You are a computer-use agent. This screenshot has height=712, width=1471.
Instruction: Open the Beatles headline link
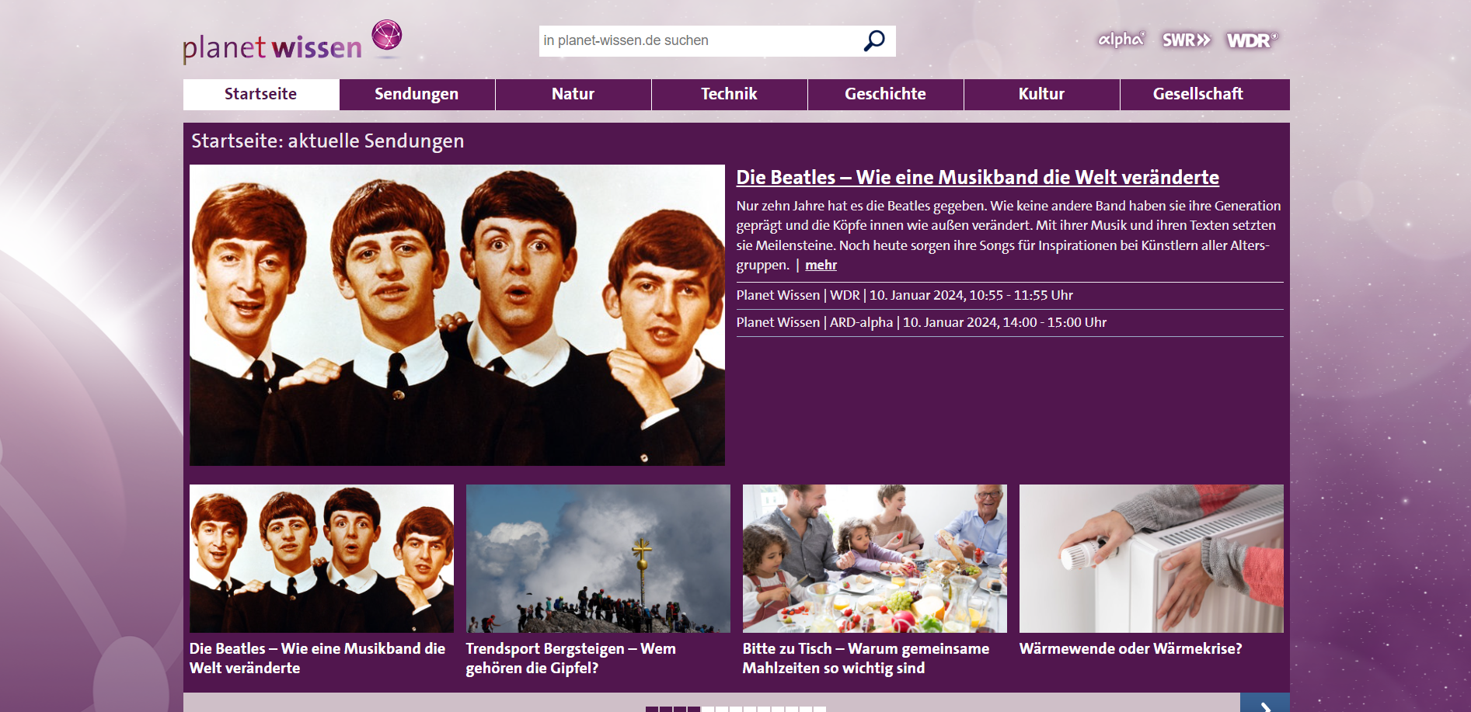pos(978,178)
